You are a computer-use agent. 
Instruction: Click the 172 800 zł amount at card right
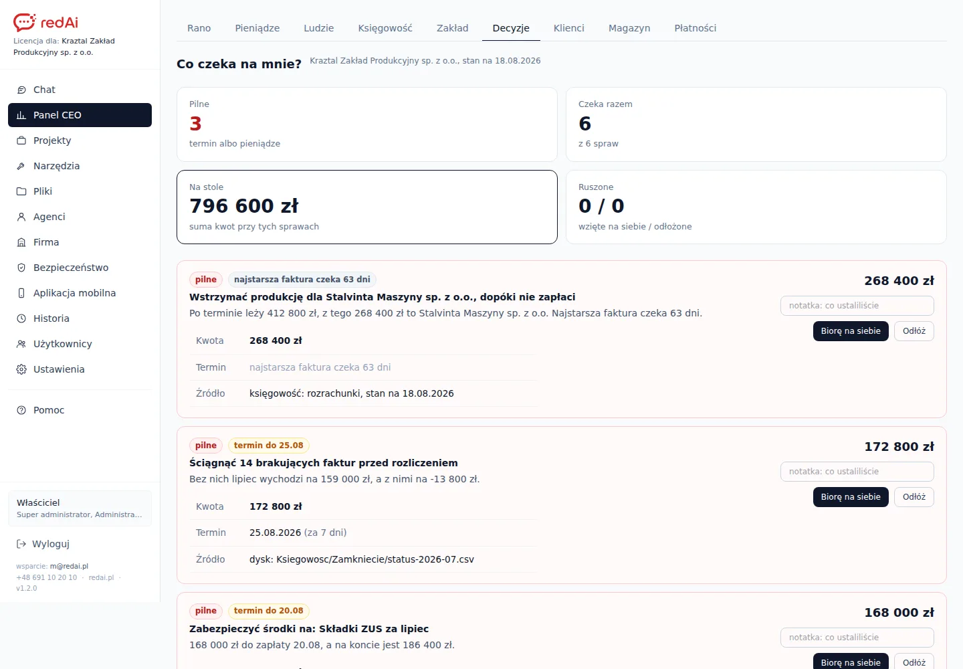point(899,447)
